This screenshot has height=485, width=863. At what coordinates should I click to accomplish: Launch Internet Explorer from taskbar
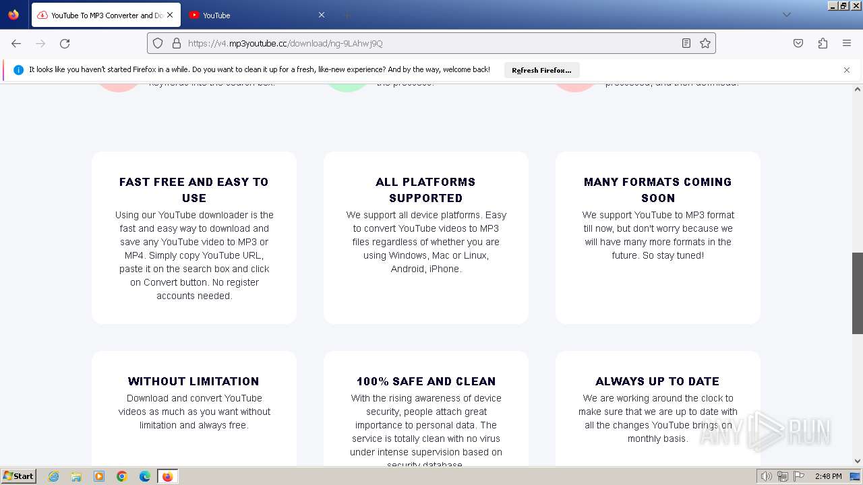[x=54, y=476]
